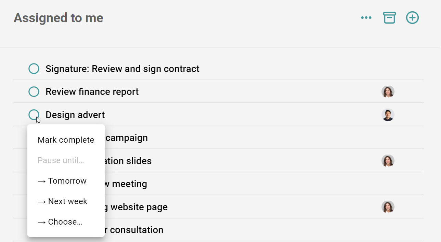Click avatar on the presentation slides row

pos(388,161)
